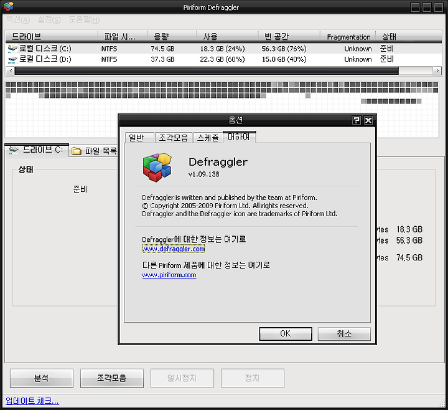Screen dimensions: 448x410
Task: Select the 대하여 tab
Action: coord(239,136)
